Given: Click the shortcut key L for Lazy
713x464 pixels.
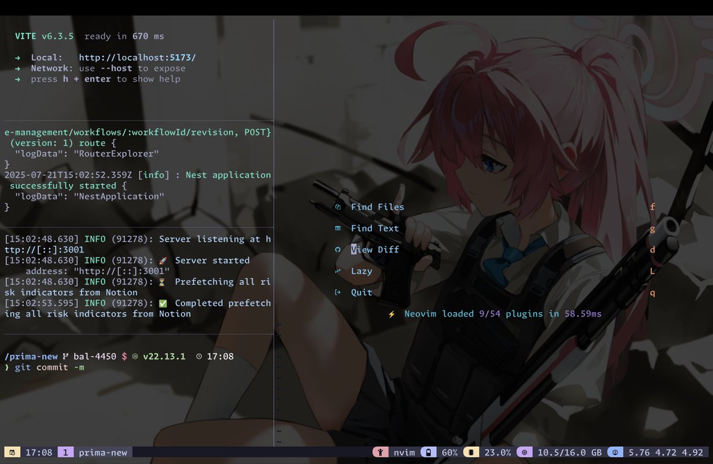Looking at the screenshot, I should click(x=652, y=271).
